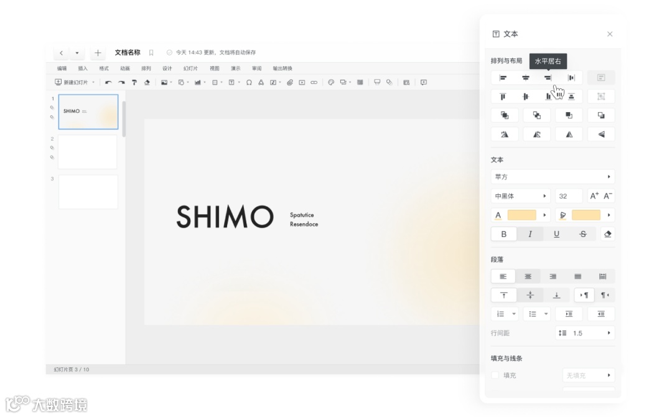Open the 1.5 line spacing dropdown
The width and height of the screenshot is (672, 417).
coord(585,333)
